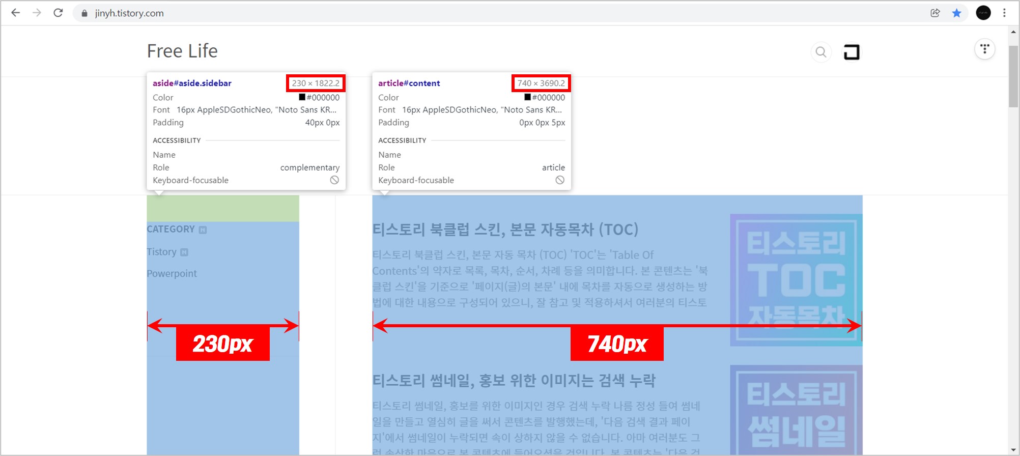Click the not-focusable icon in the article tooltip
The image size is (1020, 456).
pyautogui.click(x=560, y=180)
